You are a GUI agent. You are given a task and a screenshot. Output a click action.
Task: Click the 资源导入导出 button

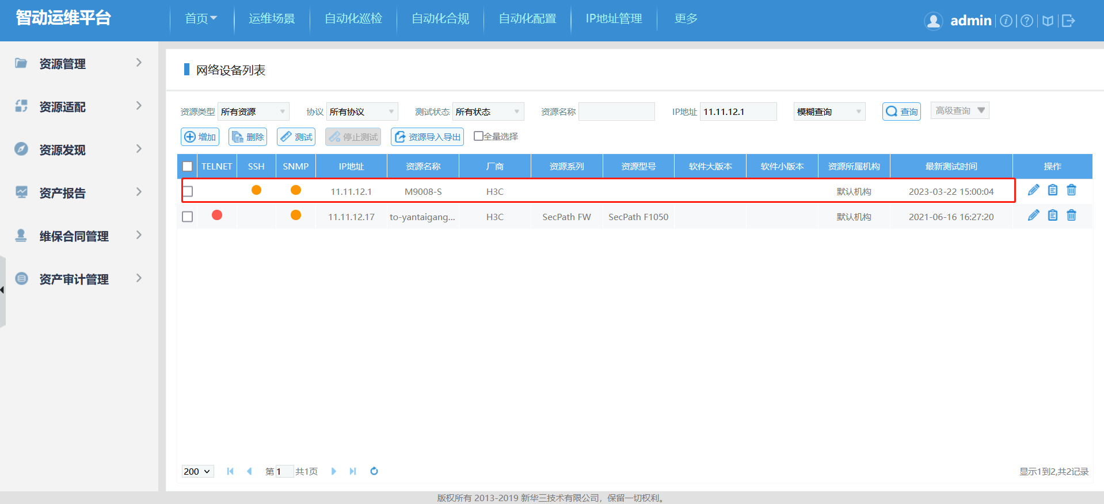[x=428, y=137]
